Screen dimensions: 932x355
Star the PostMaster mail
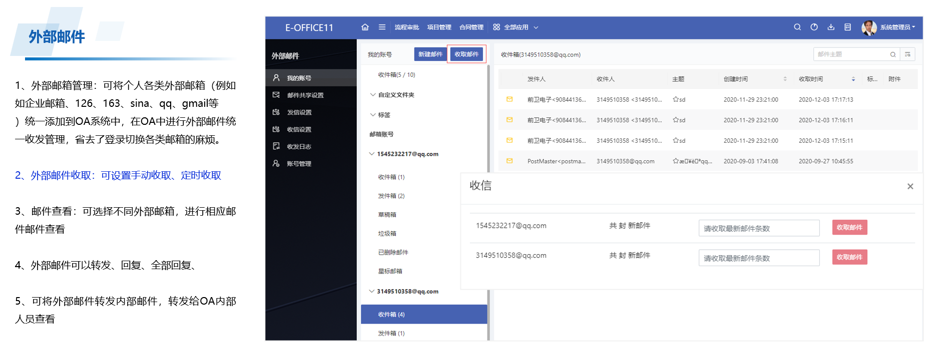point(676,161)
